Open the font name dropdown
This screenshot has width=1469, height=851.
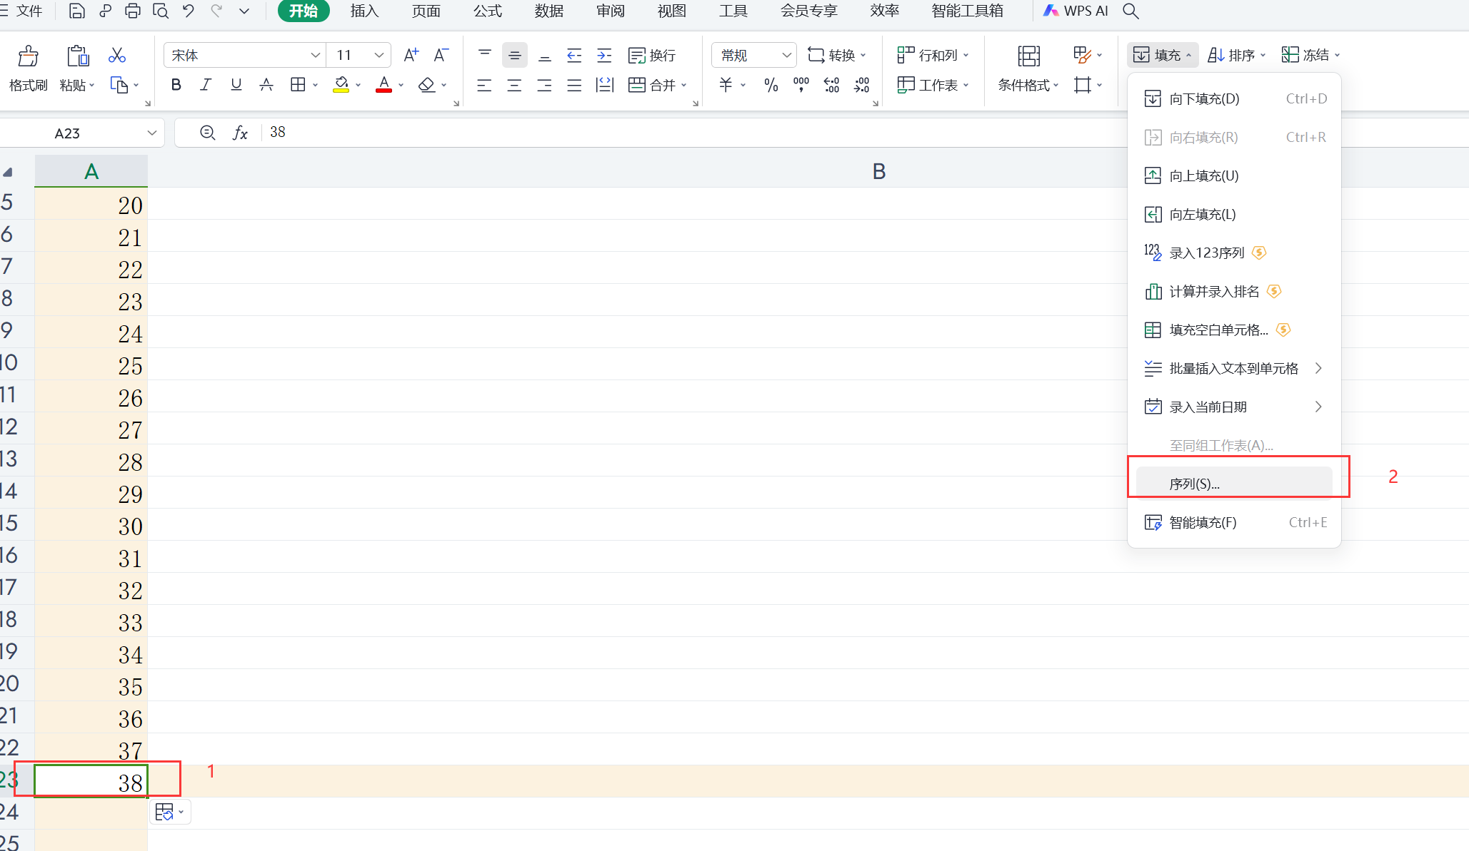[x=315, y=55]
